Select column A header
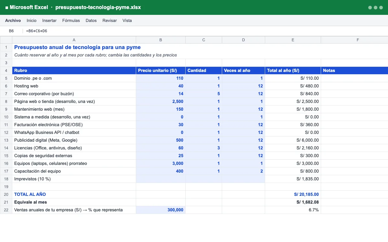388x242 pixels. click(x=74, y=40)
